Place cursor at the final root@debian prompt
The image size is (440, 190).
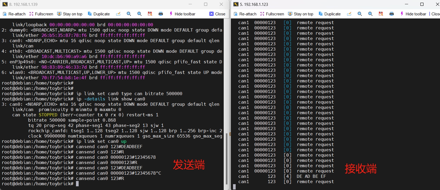click(x=77, y=184)
